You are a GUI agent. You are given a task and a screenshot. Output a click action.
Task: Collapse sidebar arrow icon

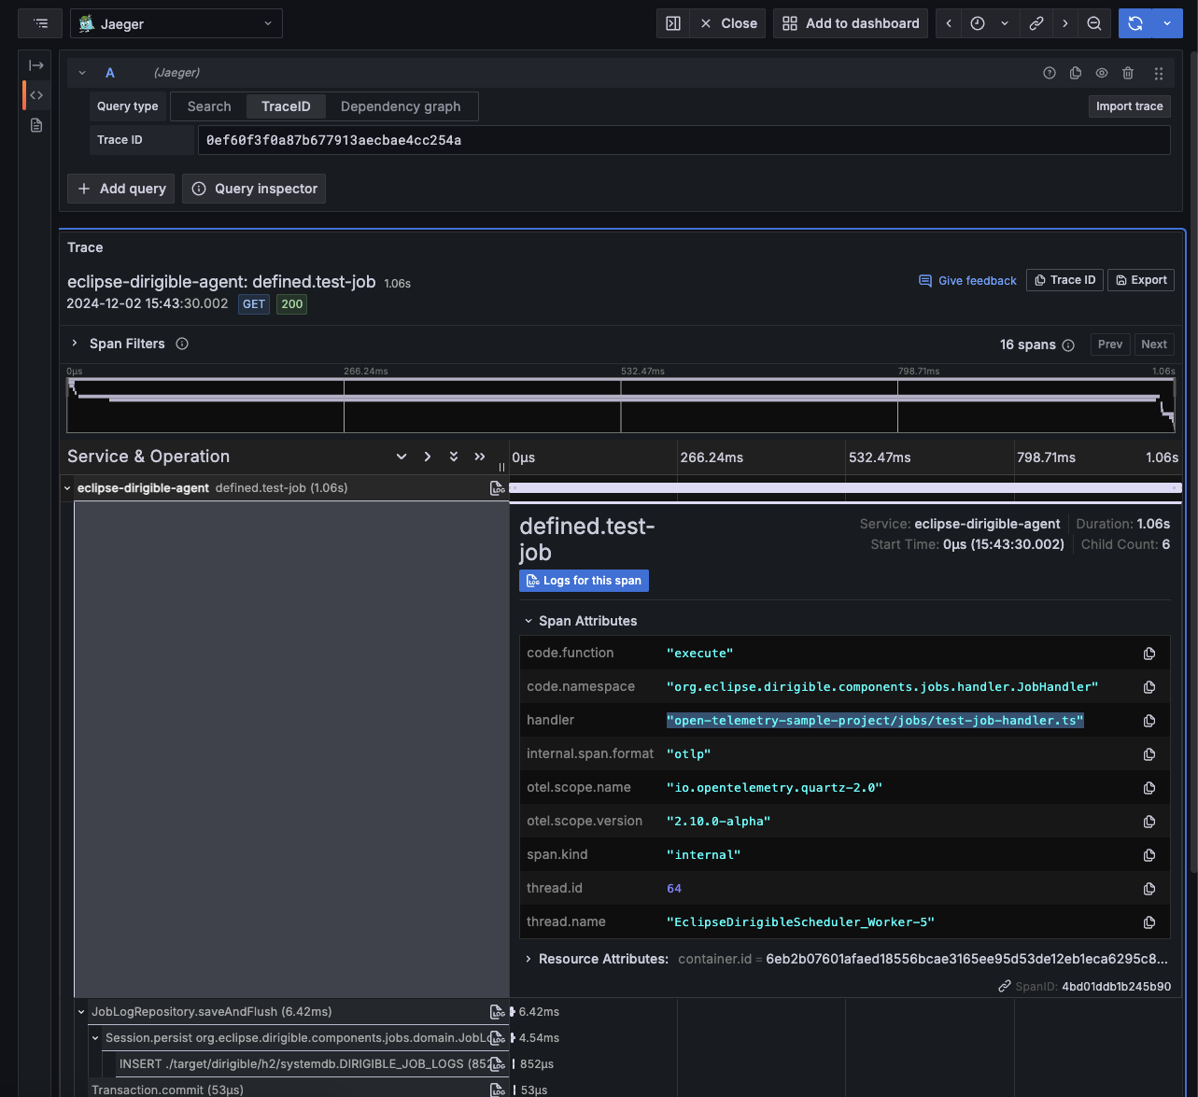coord(36,65)
